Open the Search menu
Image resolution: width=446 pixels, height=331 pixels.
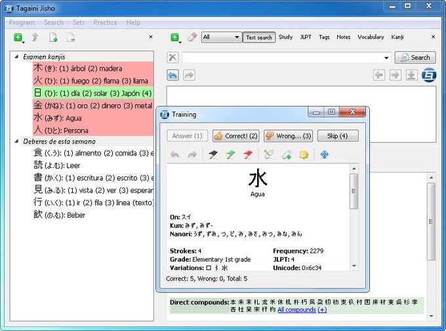[54, 22]
